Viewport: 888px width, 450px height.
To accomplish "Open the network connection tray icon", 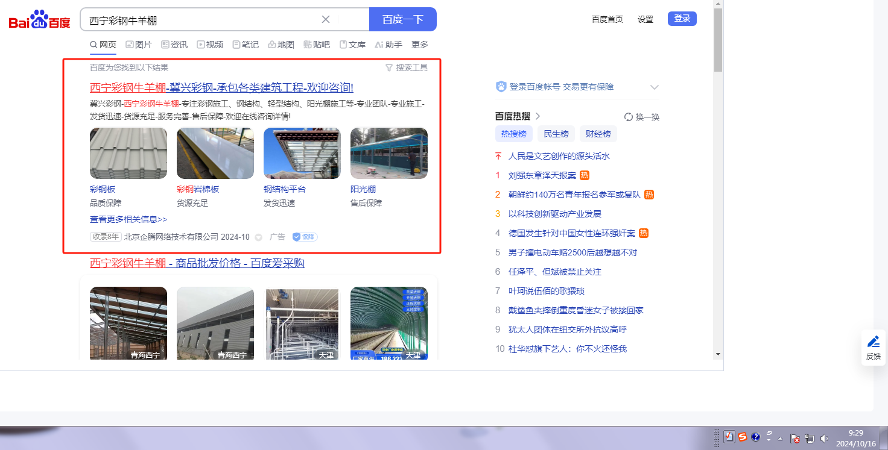I will pos(810,439).
